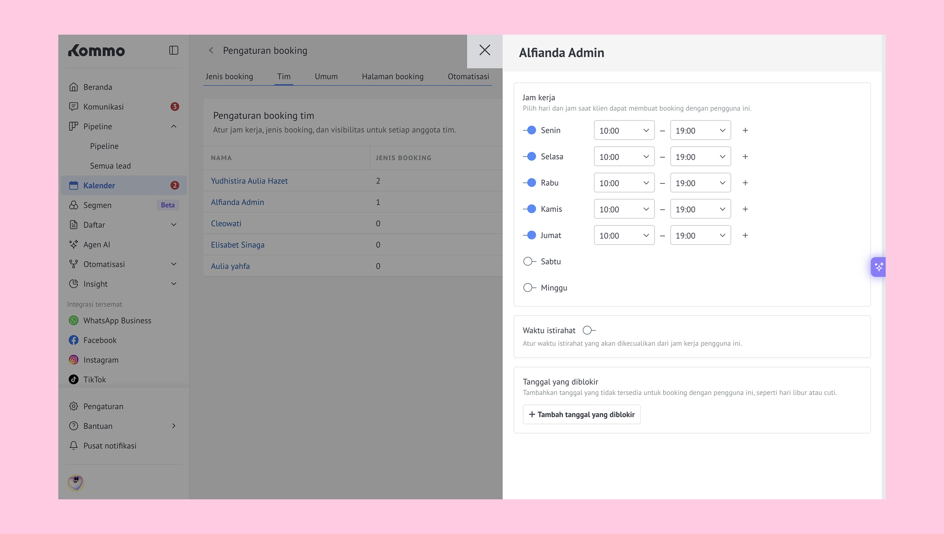Click the Daftar document icon
Viewport: 944px width, 534px height.
(x=74, y=225)
